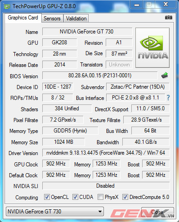Viewport: 179px width, 222px height.
Task: Click the Default Clock field 902 MHz
Action: click(56, 175)
